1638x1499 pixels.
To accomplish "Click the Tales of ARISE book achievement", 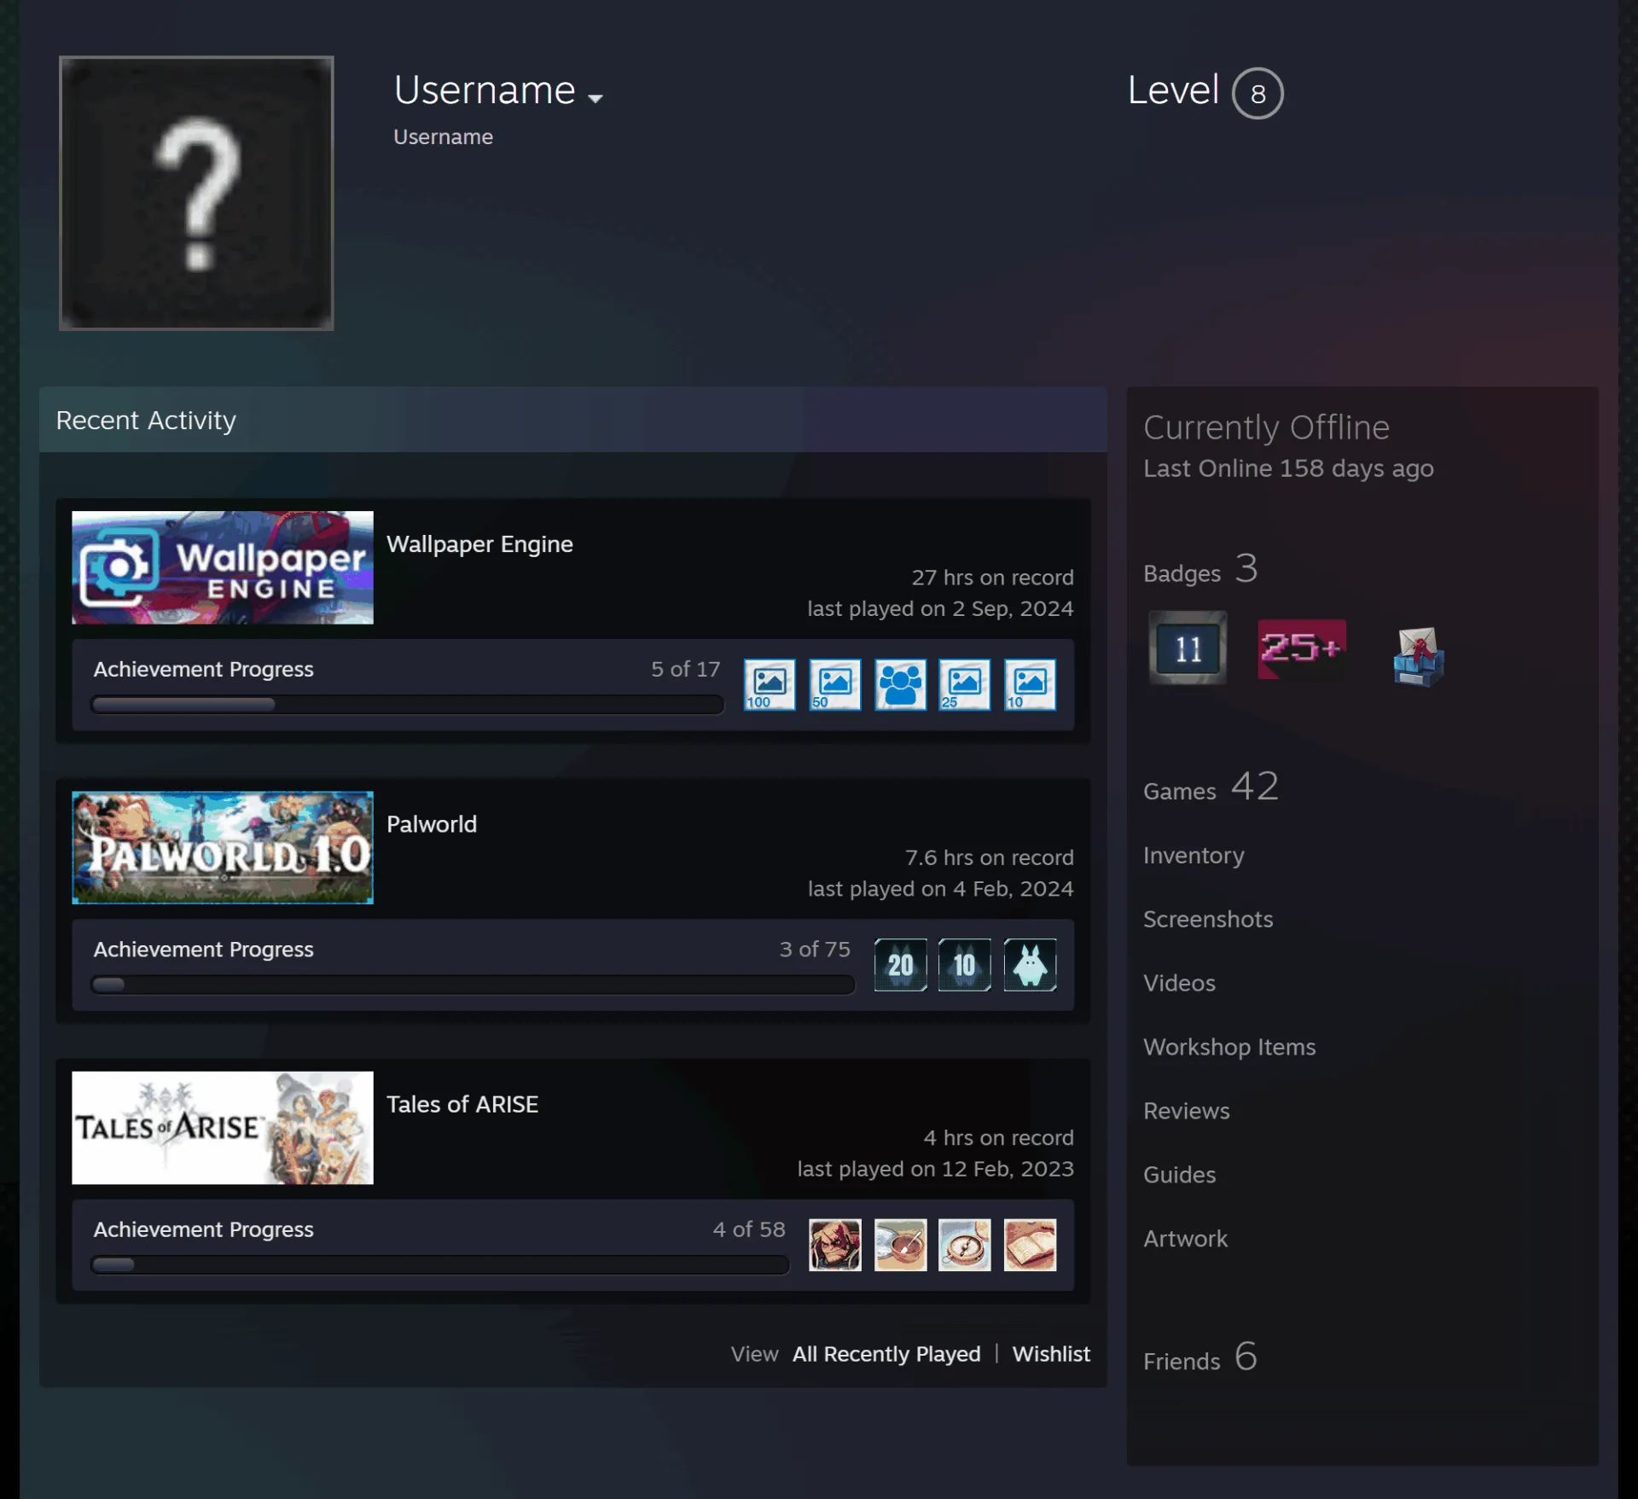I will pyautogui.click(x=1030, y=1245).
